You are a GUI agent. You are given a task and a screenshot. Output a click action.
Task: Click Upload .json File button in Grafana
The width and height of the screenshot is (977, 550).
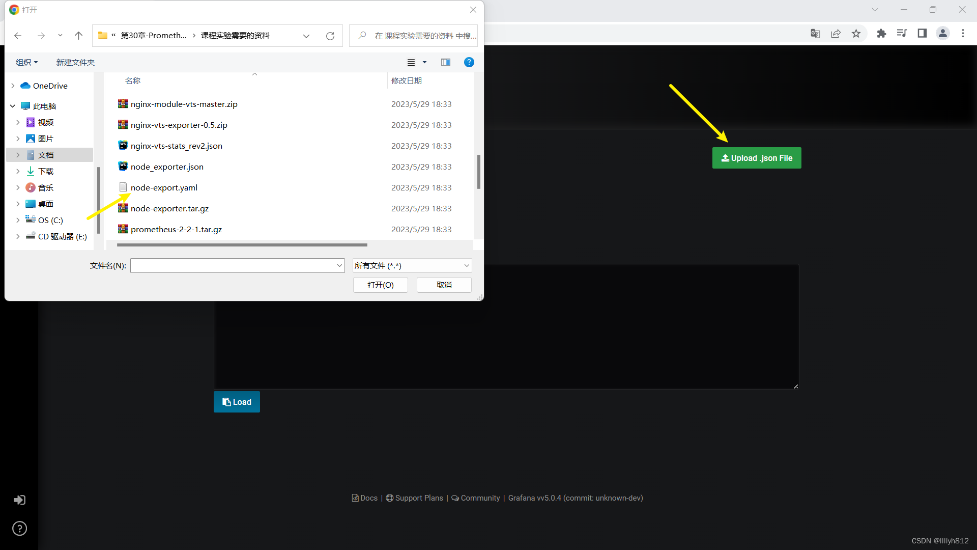tap(757, 158)
